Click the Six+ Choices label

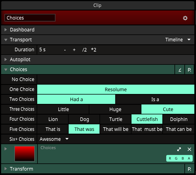click(22, 139)
